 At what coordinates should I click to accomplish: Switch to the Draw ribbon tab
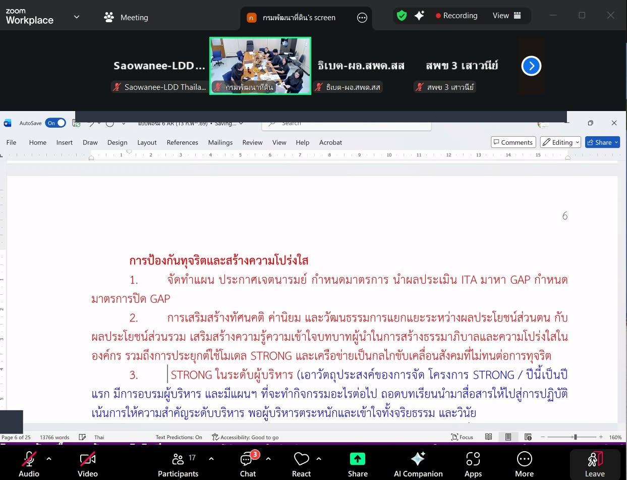click(x=90, y=142)
